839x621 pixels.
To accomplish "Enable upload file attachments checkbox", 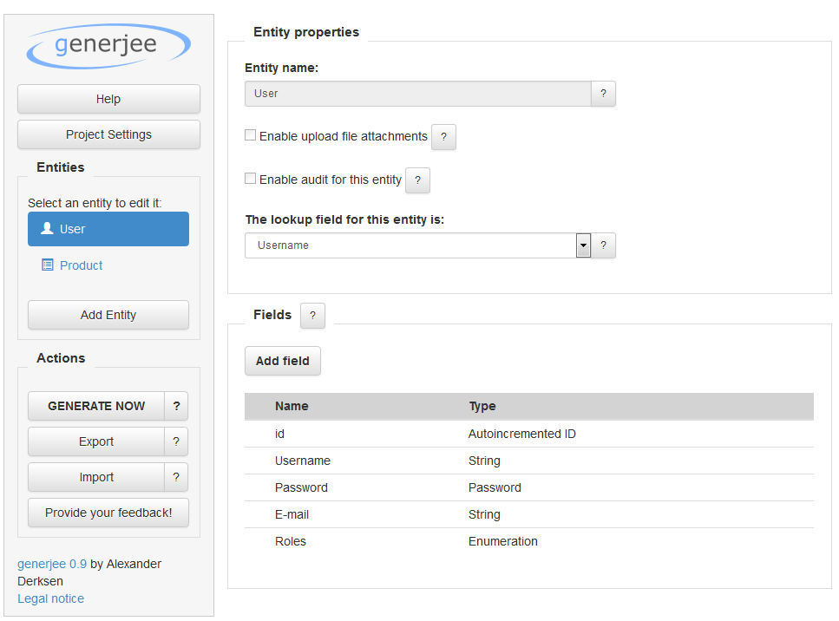I will tap(251, 135).
